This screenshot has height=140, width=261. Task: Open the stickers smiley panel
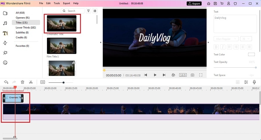click(x=5, y=63)
